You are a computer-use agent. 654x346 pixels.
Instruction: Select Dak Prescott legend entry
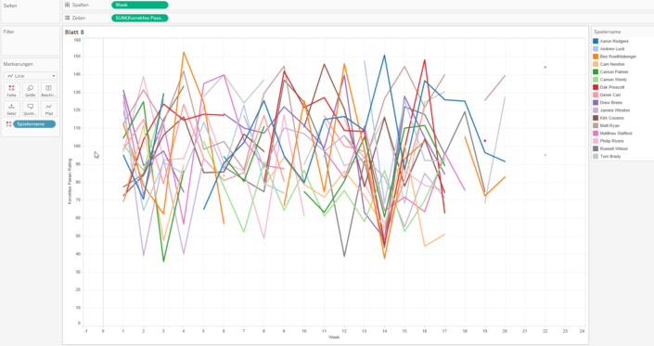click(612, 87)
